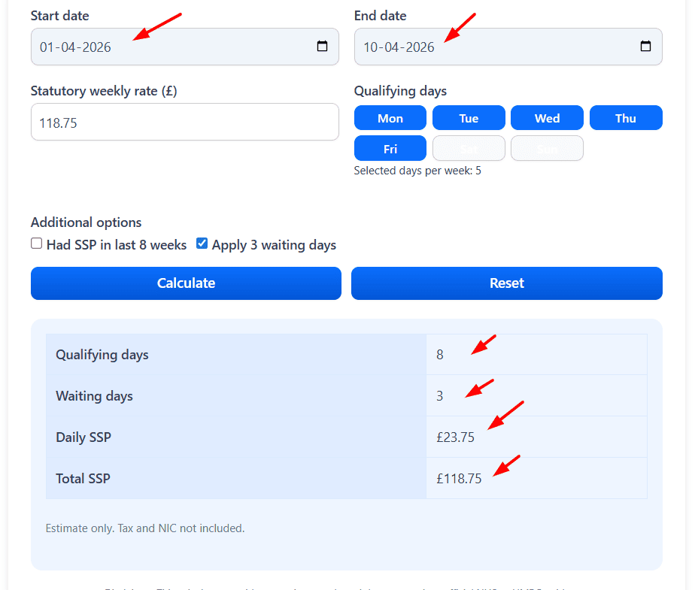Open the End date calendar picker icon
The image size is (695, 590).
click(645, 47)
